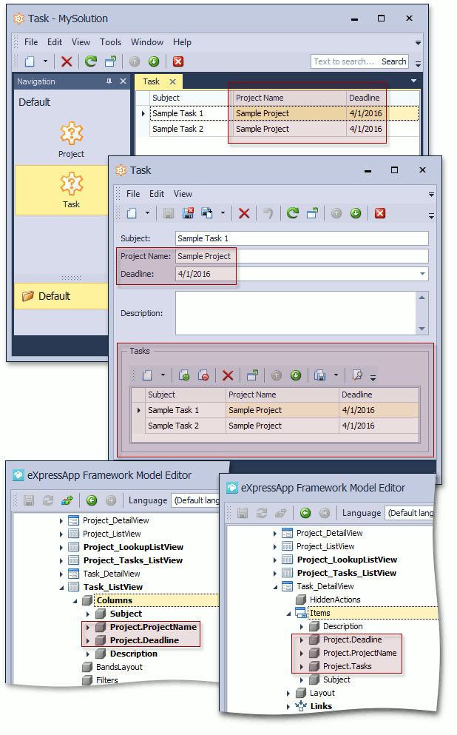
Task: Click Find magnifier icon in Tasks nested toolbar
Action: tap(357, 375)
